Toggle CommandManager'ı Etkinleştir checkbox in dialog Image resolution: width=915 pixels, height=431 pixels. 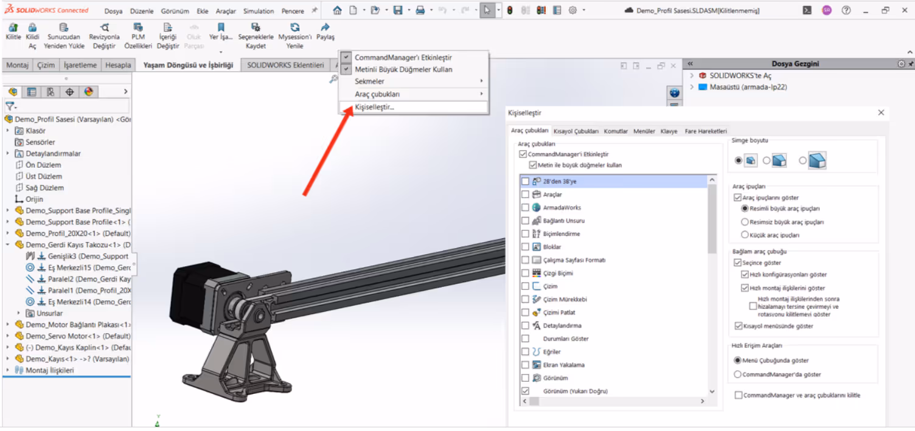(523, 154)
